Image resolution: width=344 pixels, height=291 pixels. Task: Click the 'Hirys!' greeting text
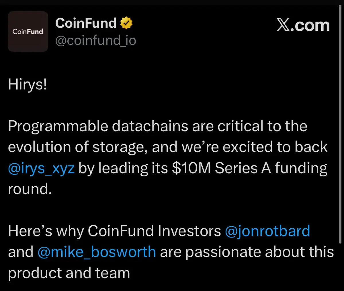coord(27,84)
